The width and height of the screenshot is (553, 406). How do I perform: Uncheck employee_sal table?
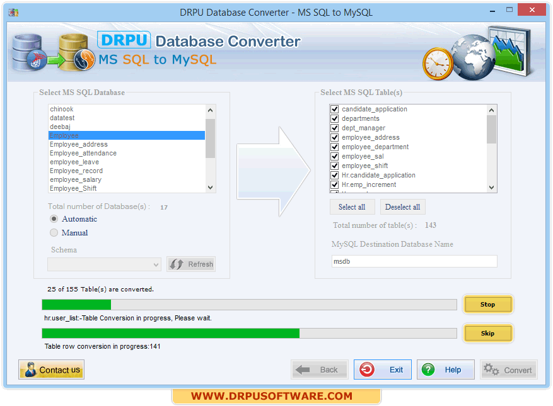click(335, 156)
